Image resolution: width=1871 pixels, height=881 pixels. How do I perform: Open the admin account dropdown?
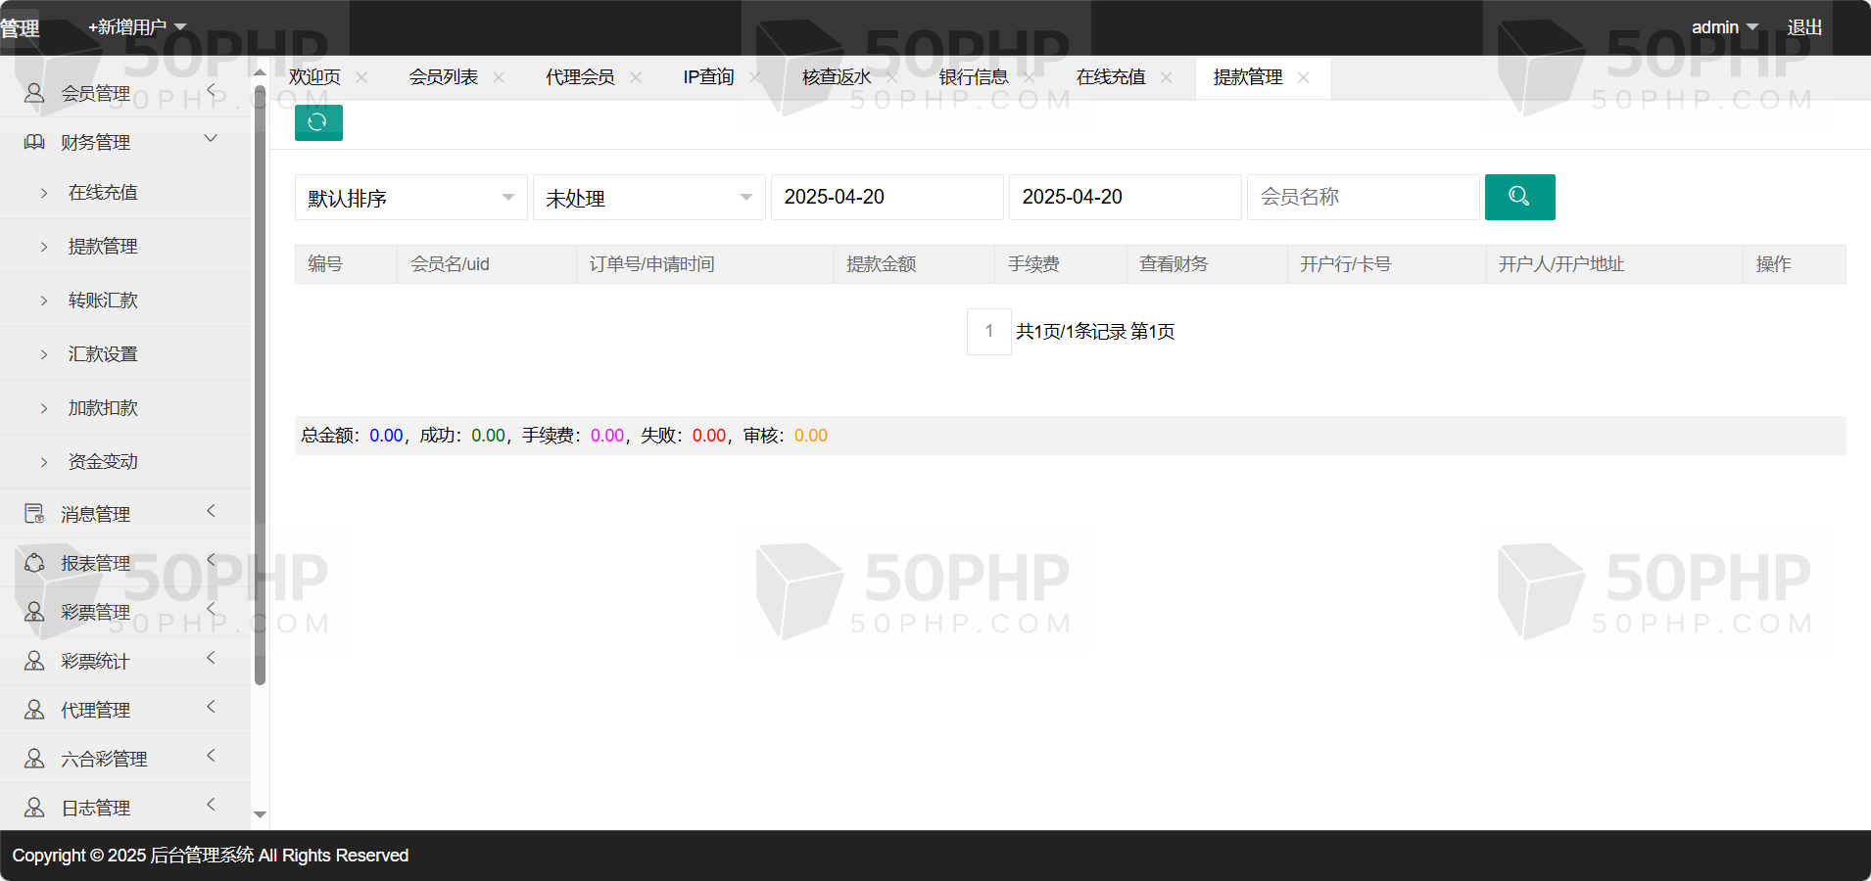pyautogui.click(x=1724, y=27)
